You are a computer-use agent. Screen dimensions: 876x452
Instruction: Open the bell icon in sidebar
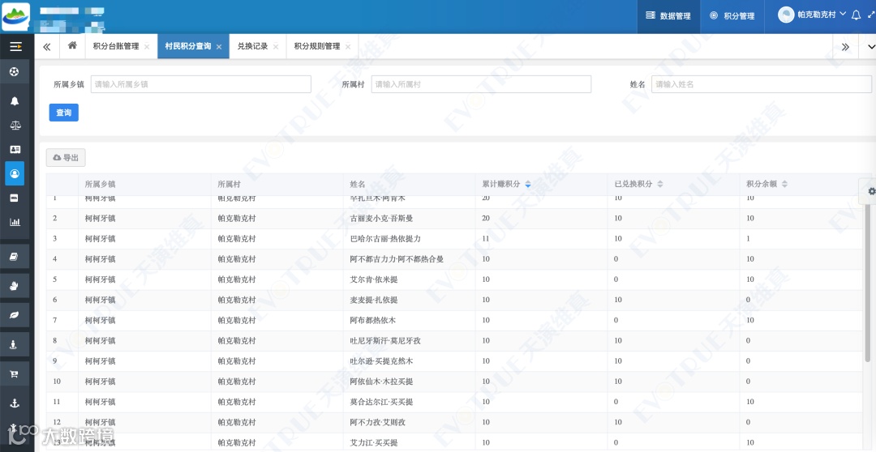15,101
